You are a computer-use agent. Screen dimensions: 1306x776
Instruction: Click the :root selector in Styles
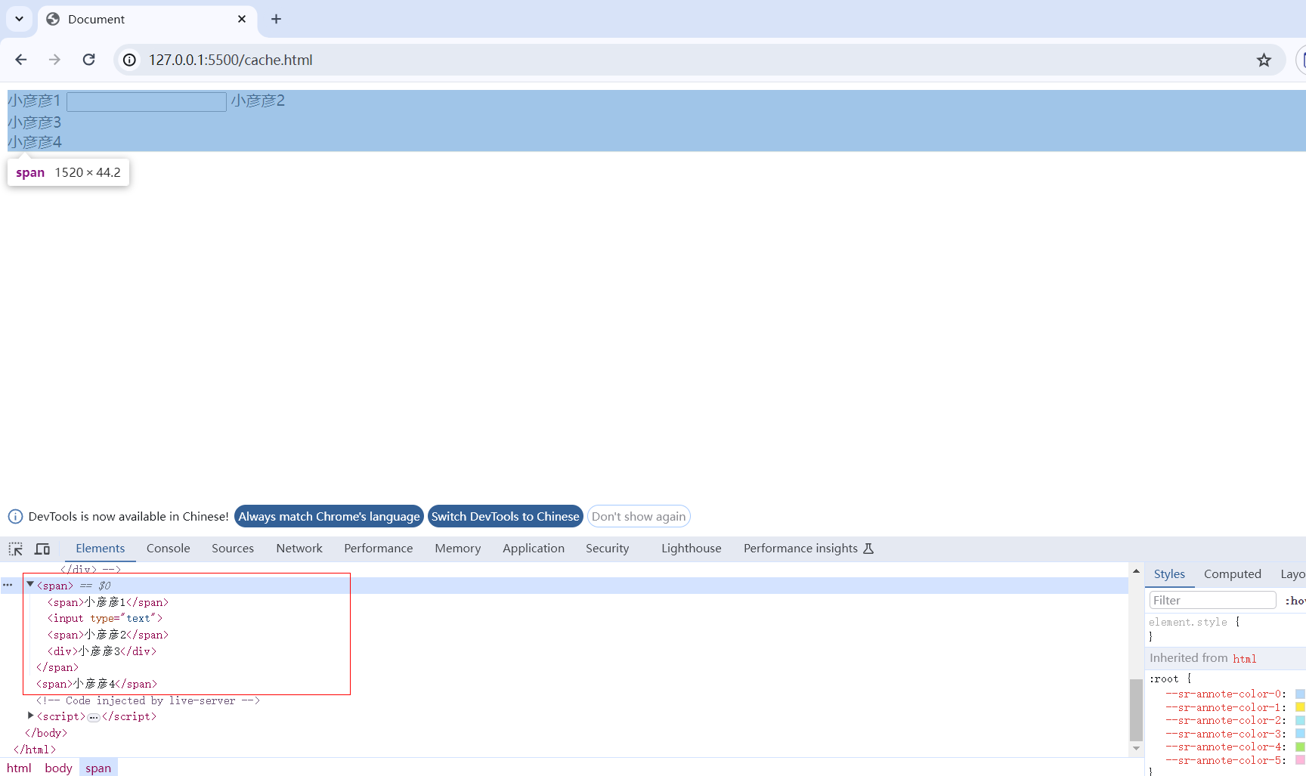1164,679
